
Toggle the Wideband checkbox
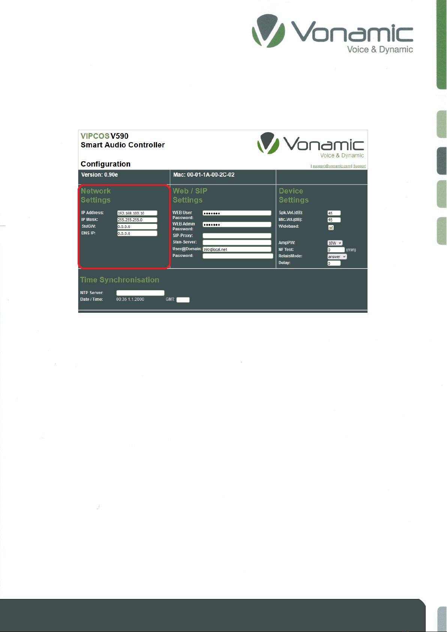[331, 227]
